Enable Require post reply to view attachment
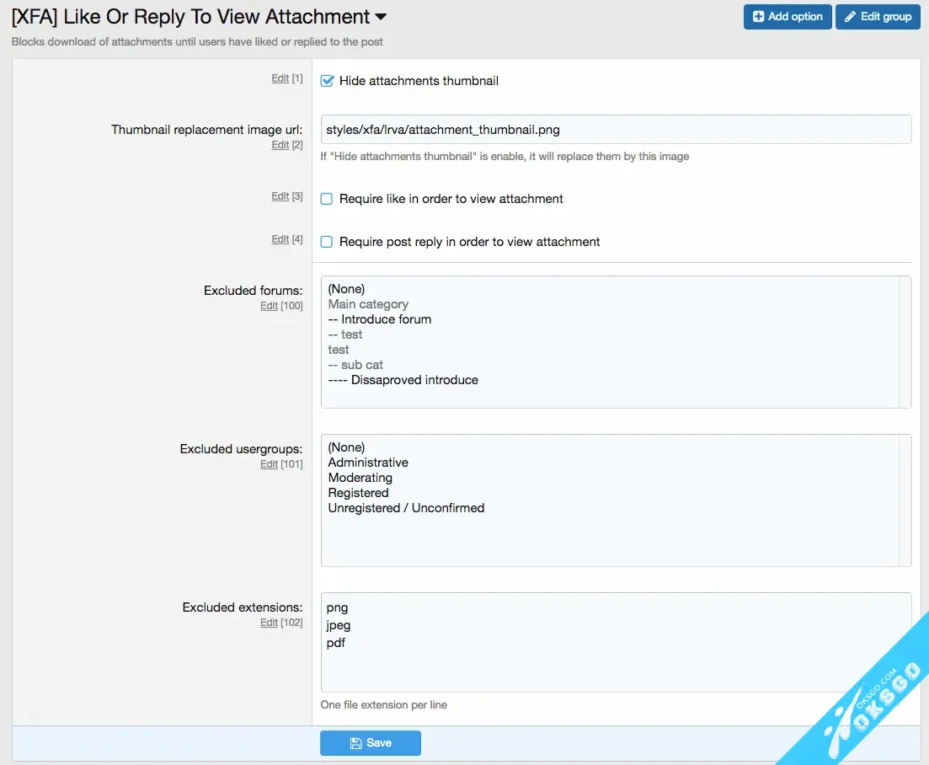The height and width of the screenshot is (765, 929). pos(327,242)
